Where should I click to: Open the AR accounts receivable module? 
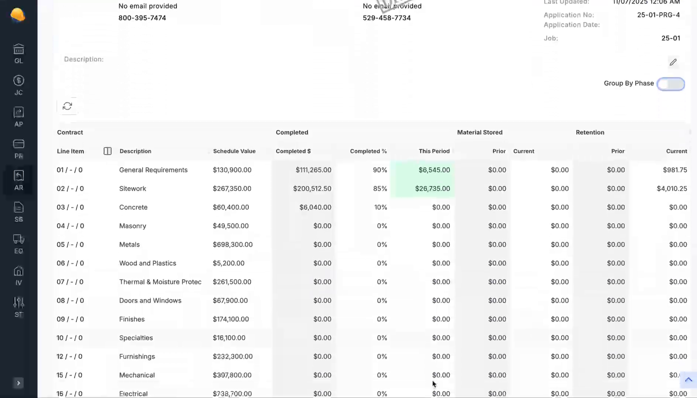(x=18, y=181)
